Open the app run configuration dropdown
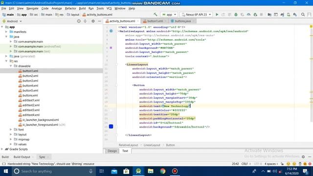Screen dimensions: 313x176 [x=169, y=15]
